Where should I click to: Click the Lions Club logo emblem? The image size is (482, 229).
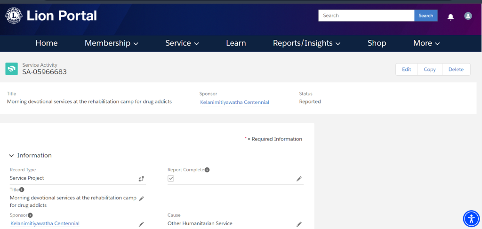[14, 16]
